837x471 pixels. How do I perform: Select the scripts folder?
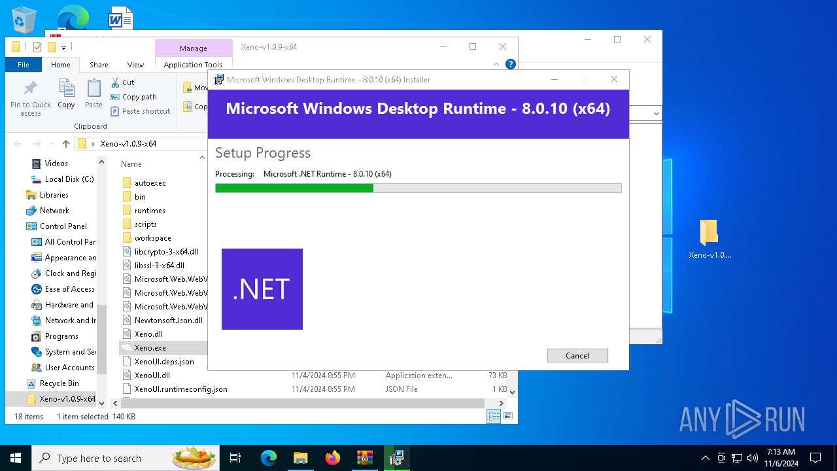[145, 224]
